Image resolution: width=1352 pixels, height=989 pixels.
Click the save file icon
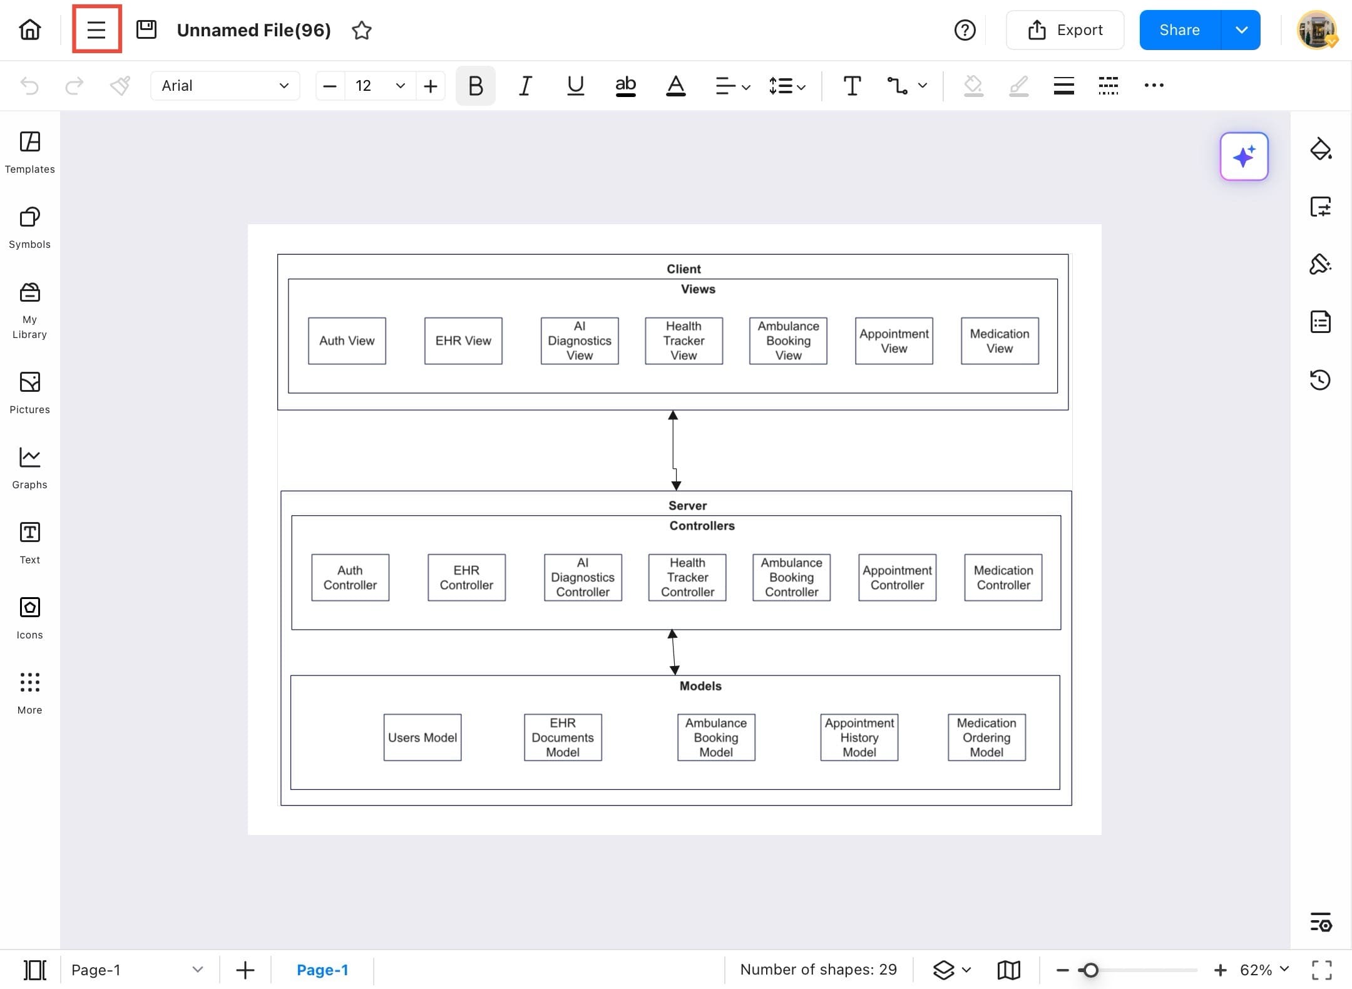146,29
